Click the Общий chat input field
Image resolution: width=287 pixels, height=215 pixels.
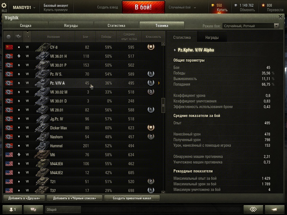pyautogui.click(x=63, y=209)
